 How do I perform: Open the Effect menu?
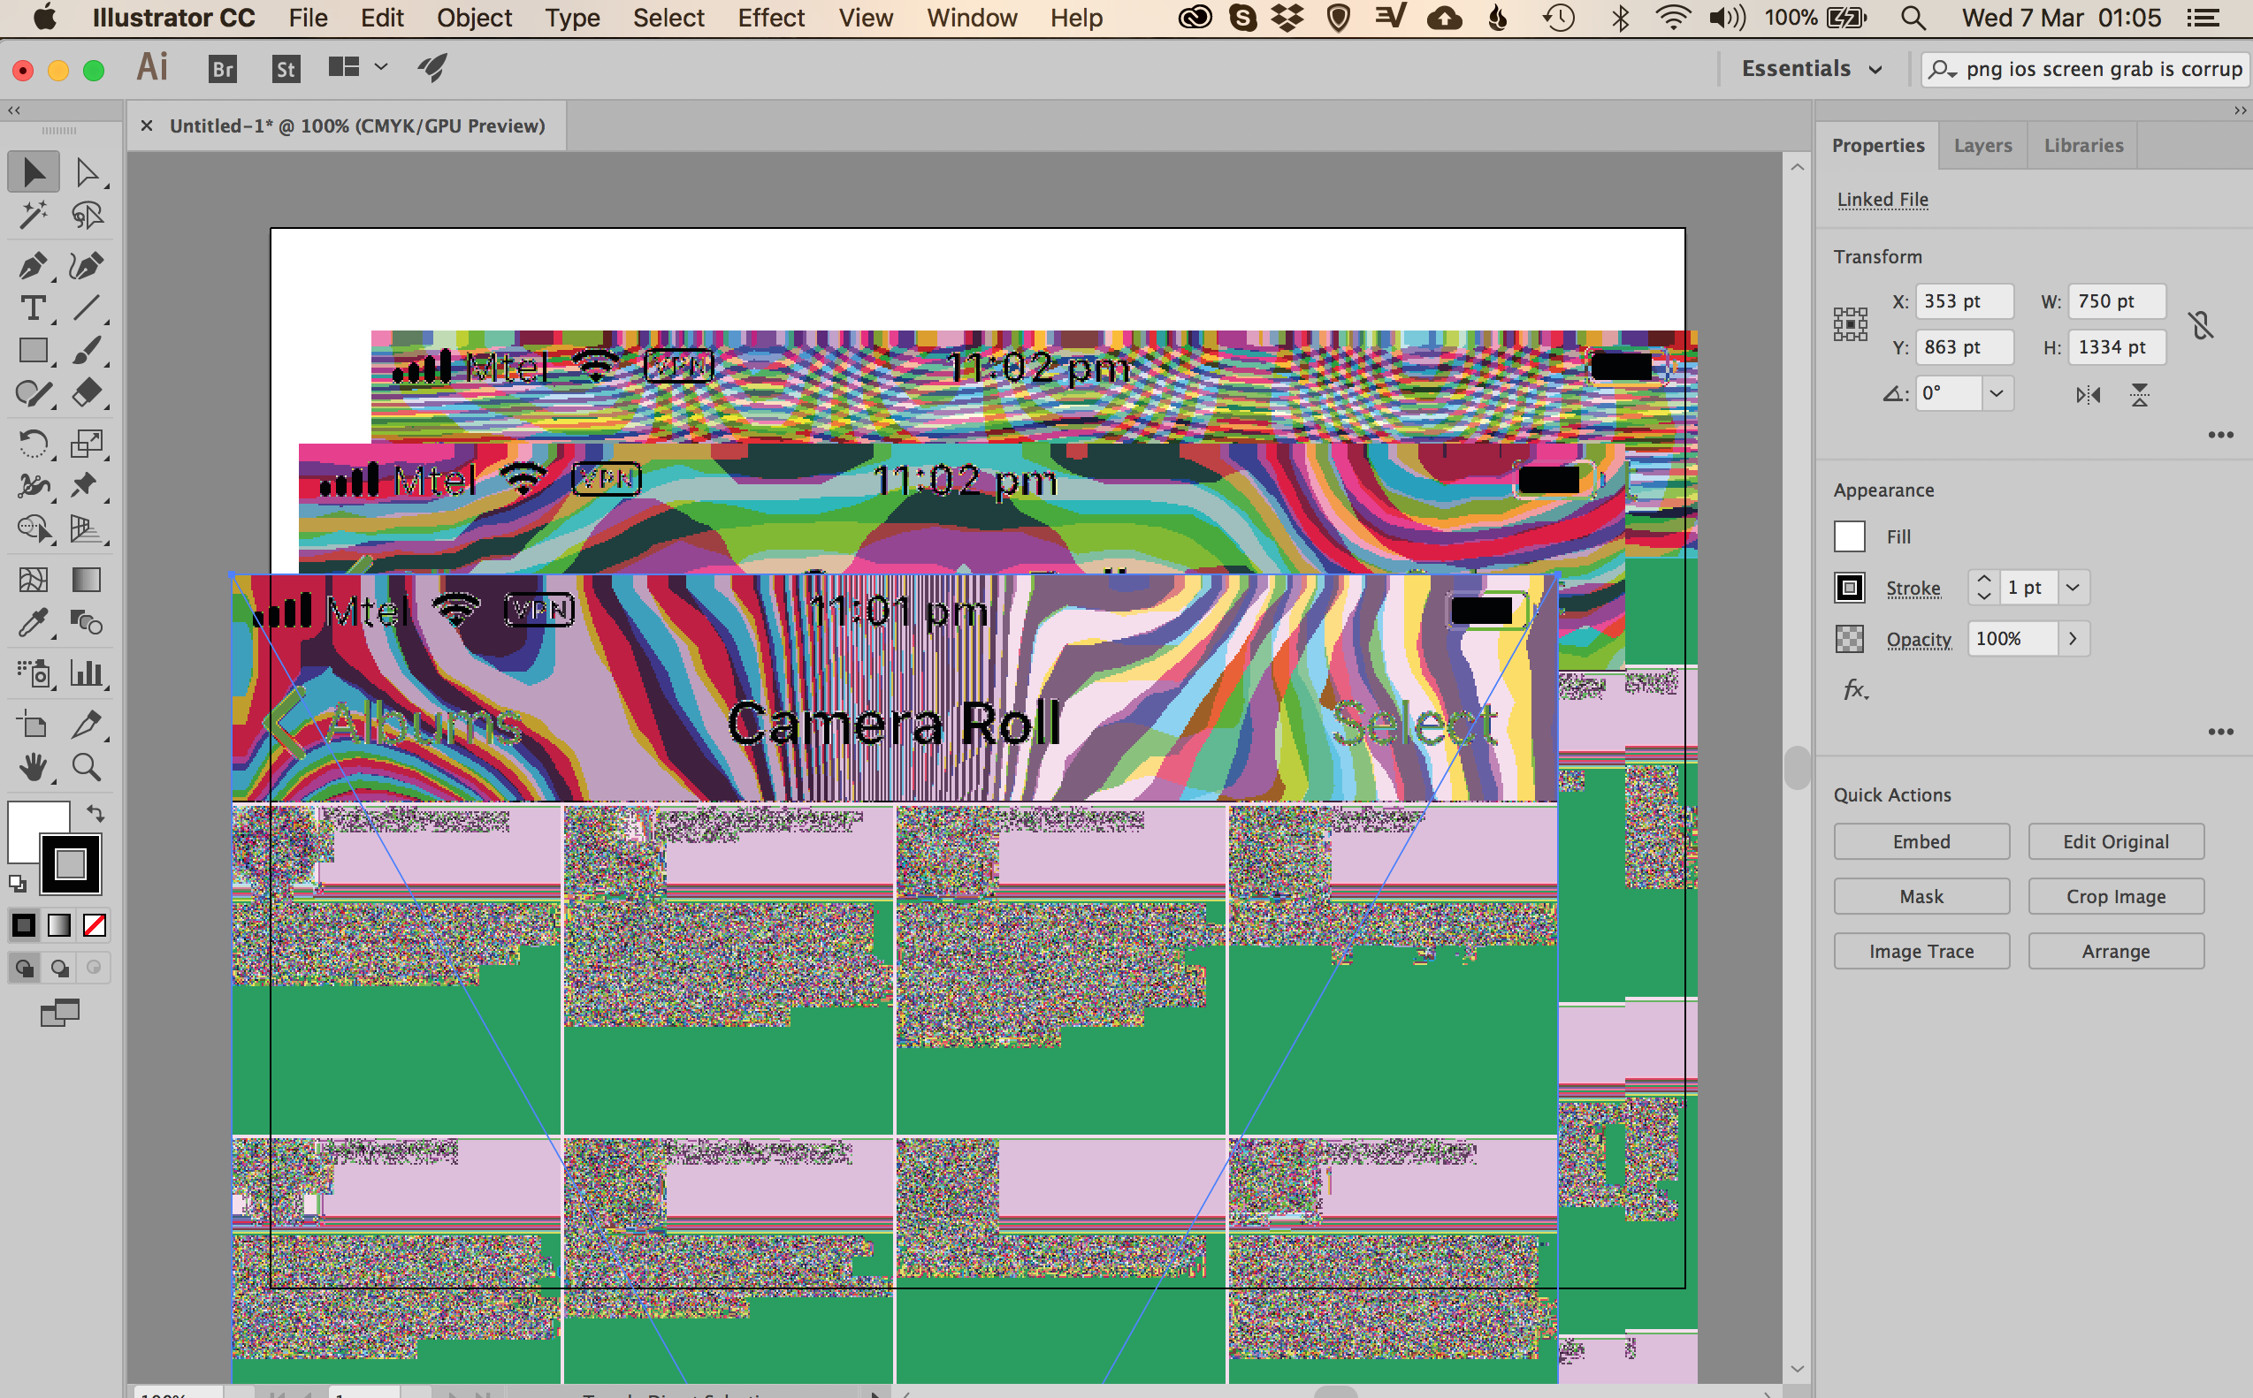[x=770, y=18]
